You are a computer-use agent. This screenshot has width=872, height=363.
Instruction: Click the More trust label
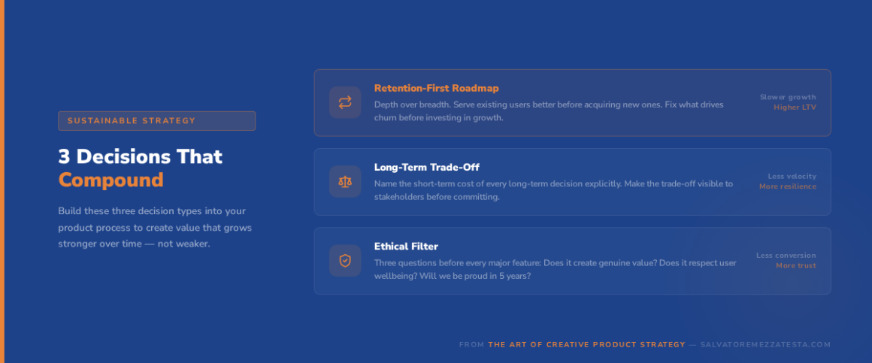795,265
